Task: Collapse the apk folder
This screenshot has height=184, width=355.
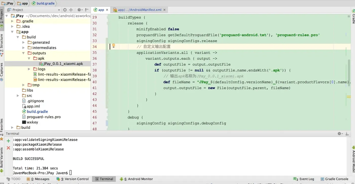Action: (29, 58)
